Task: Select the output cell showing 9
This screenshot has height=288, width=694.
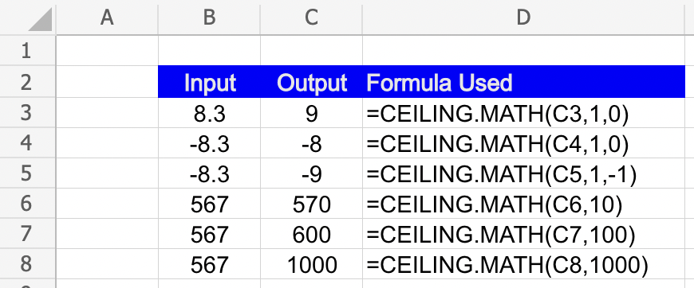Action: pos(311,113)
